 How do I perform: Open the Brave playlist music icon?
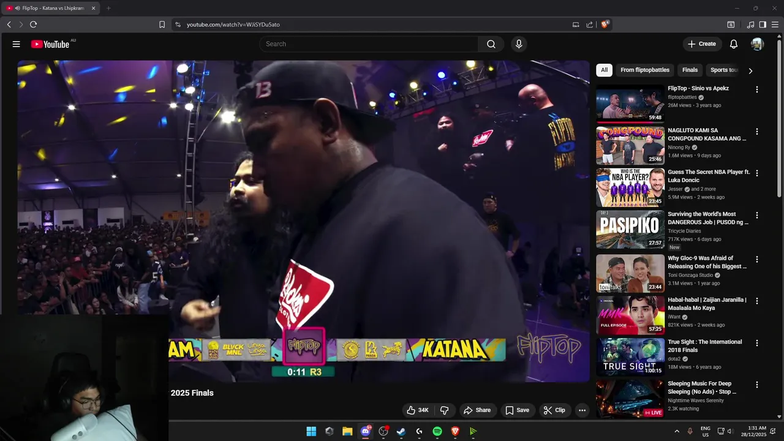750,24
